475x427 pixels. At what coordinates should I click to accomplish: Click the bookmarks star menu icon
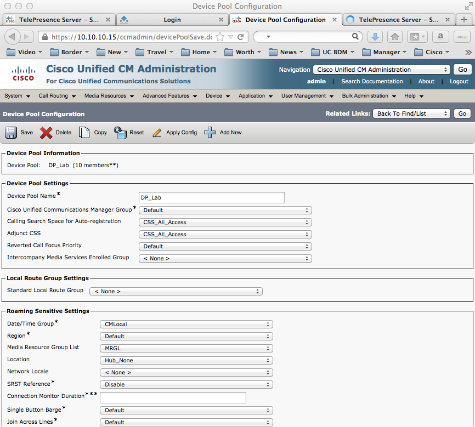(417, 37)
